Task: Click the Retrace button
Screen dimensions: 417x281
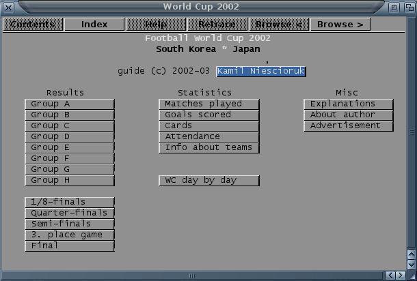Action: pos(217,25)
